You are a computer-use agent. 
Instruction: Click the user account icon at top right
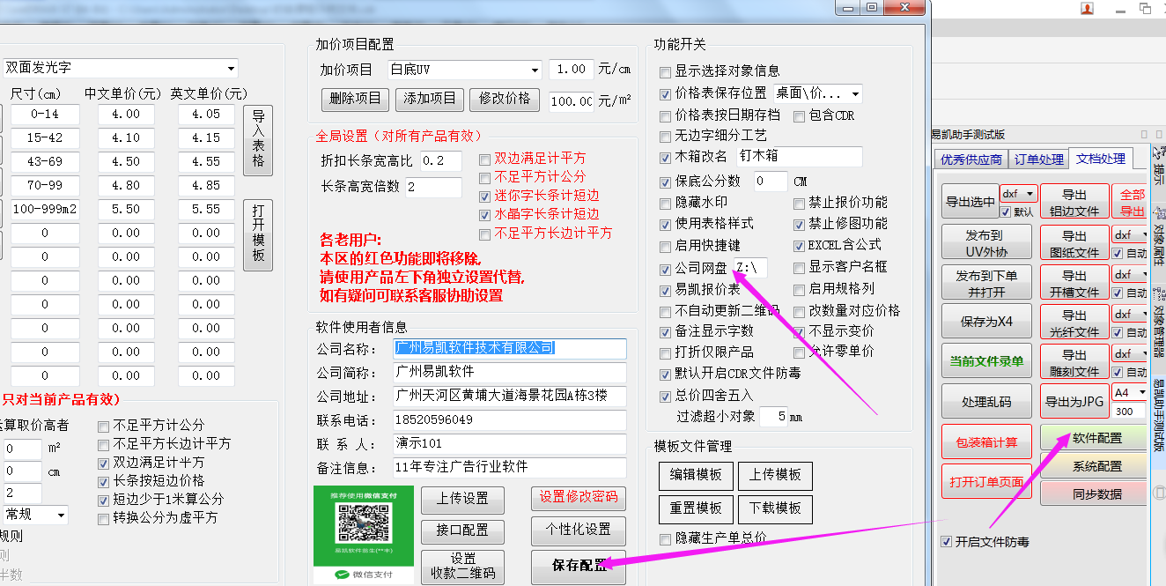tap(1087, 8)
